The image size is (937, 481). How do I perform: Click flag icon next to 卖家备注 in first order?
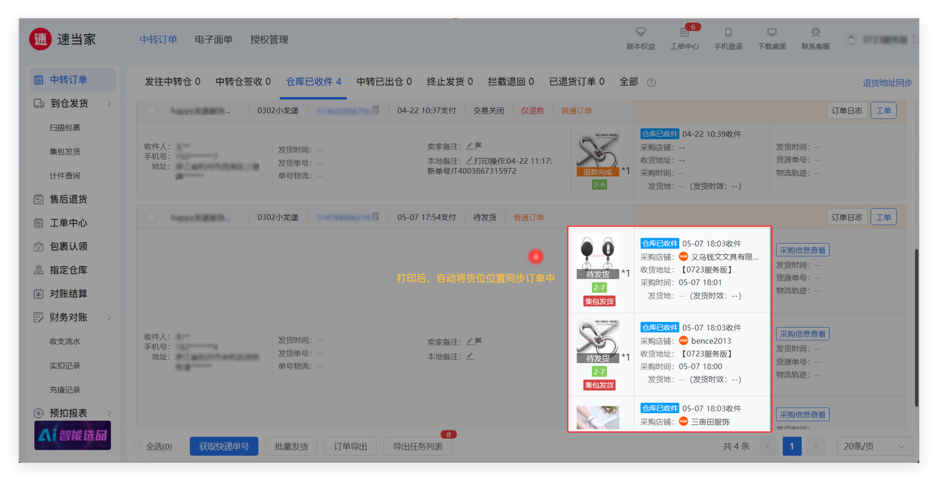pos(479,146)
